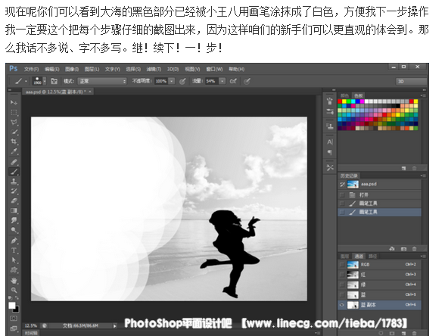Change the screen mode

[x=14, y=328]
